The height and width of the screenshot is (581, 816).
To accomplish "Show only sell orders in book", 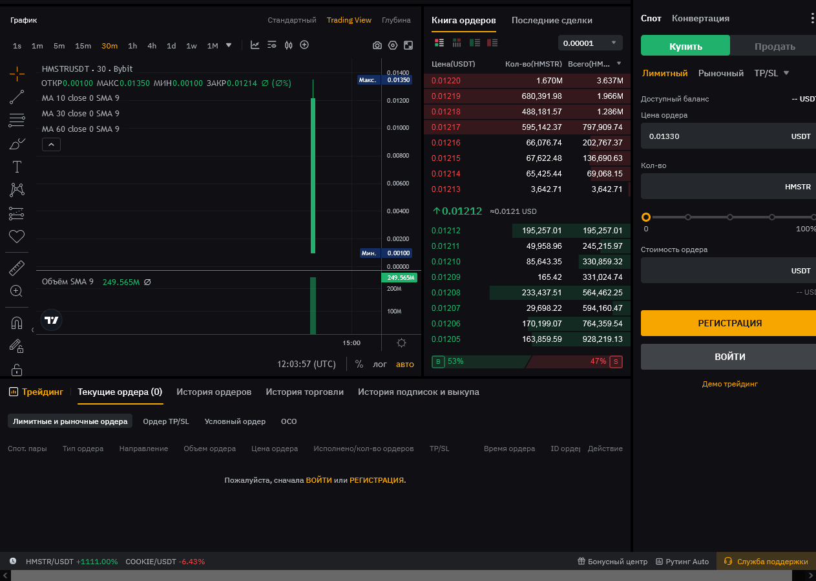I will [x=492, y=43].
